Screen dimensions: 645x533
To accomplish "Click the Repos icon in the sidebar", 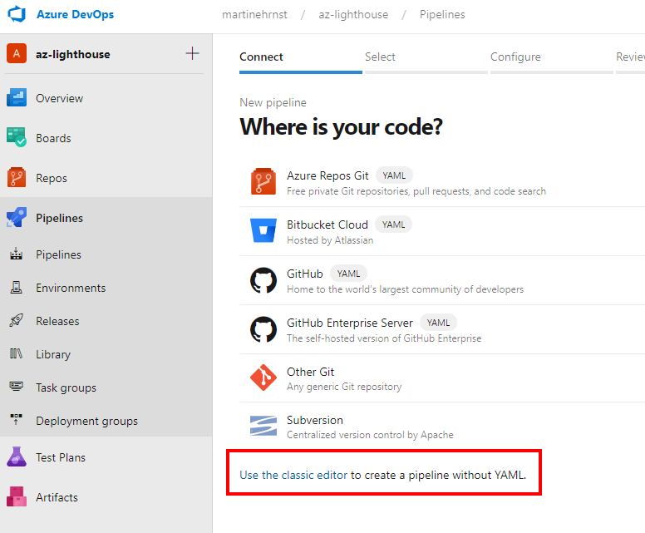I will click(x=17, y=177).
